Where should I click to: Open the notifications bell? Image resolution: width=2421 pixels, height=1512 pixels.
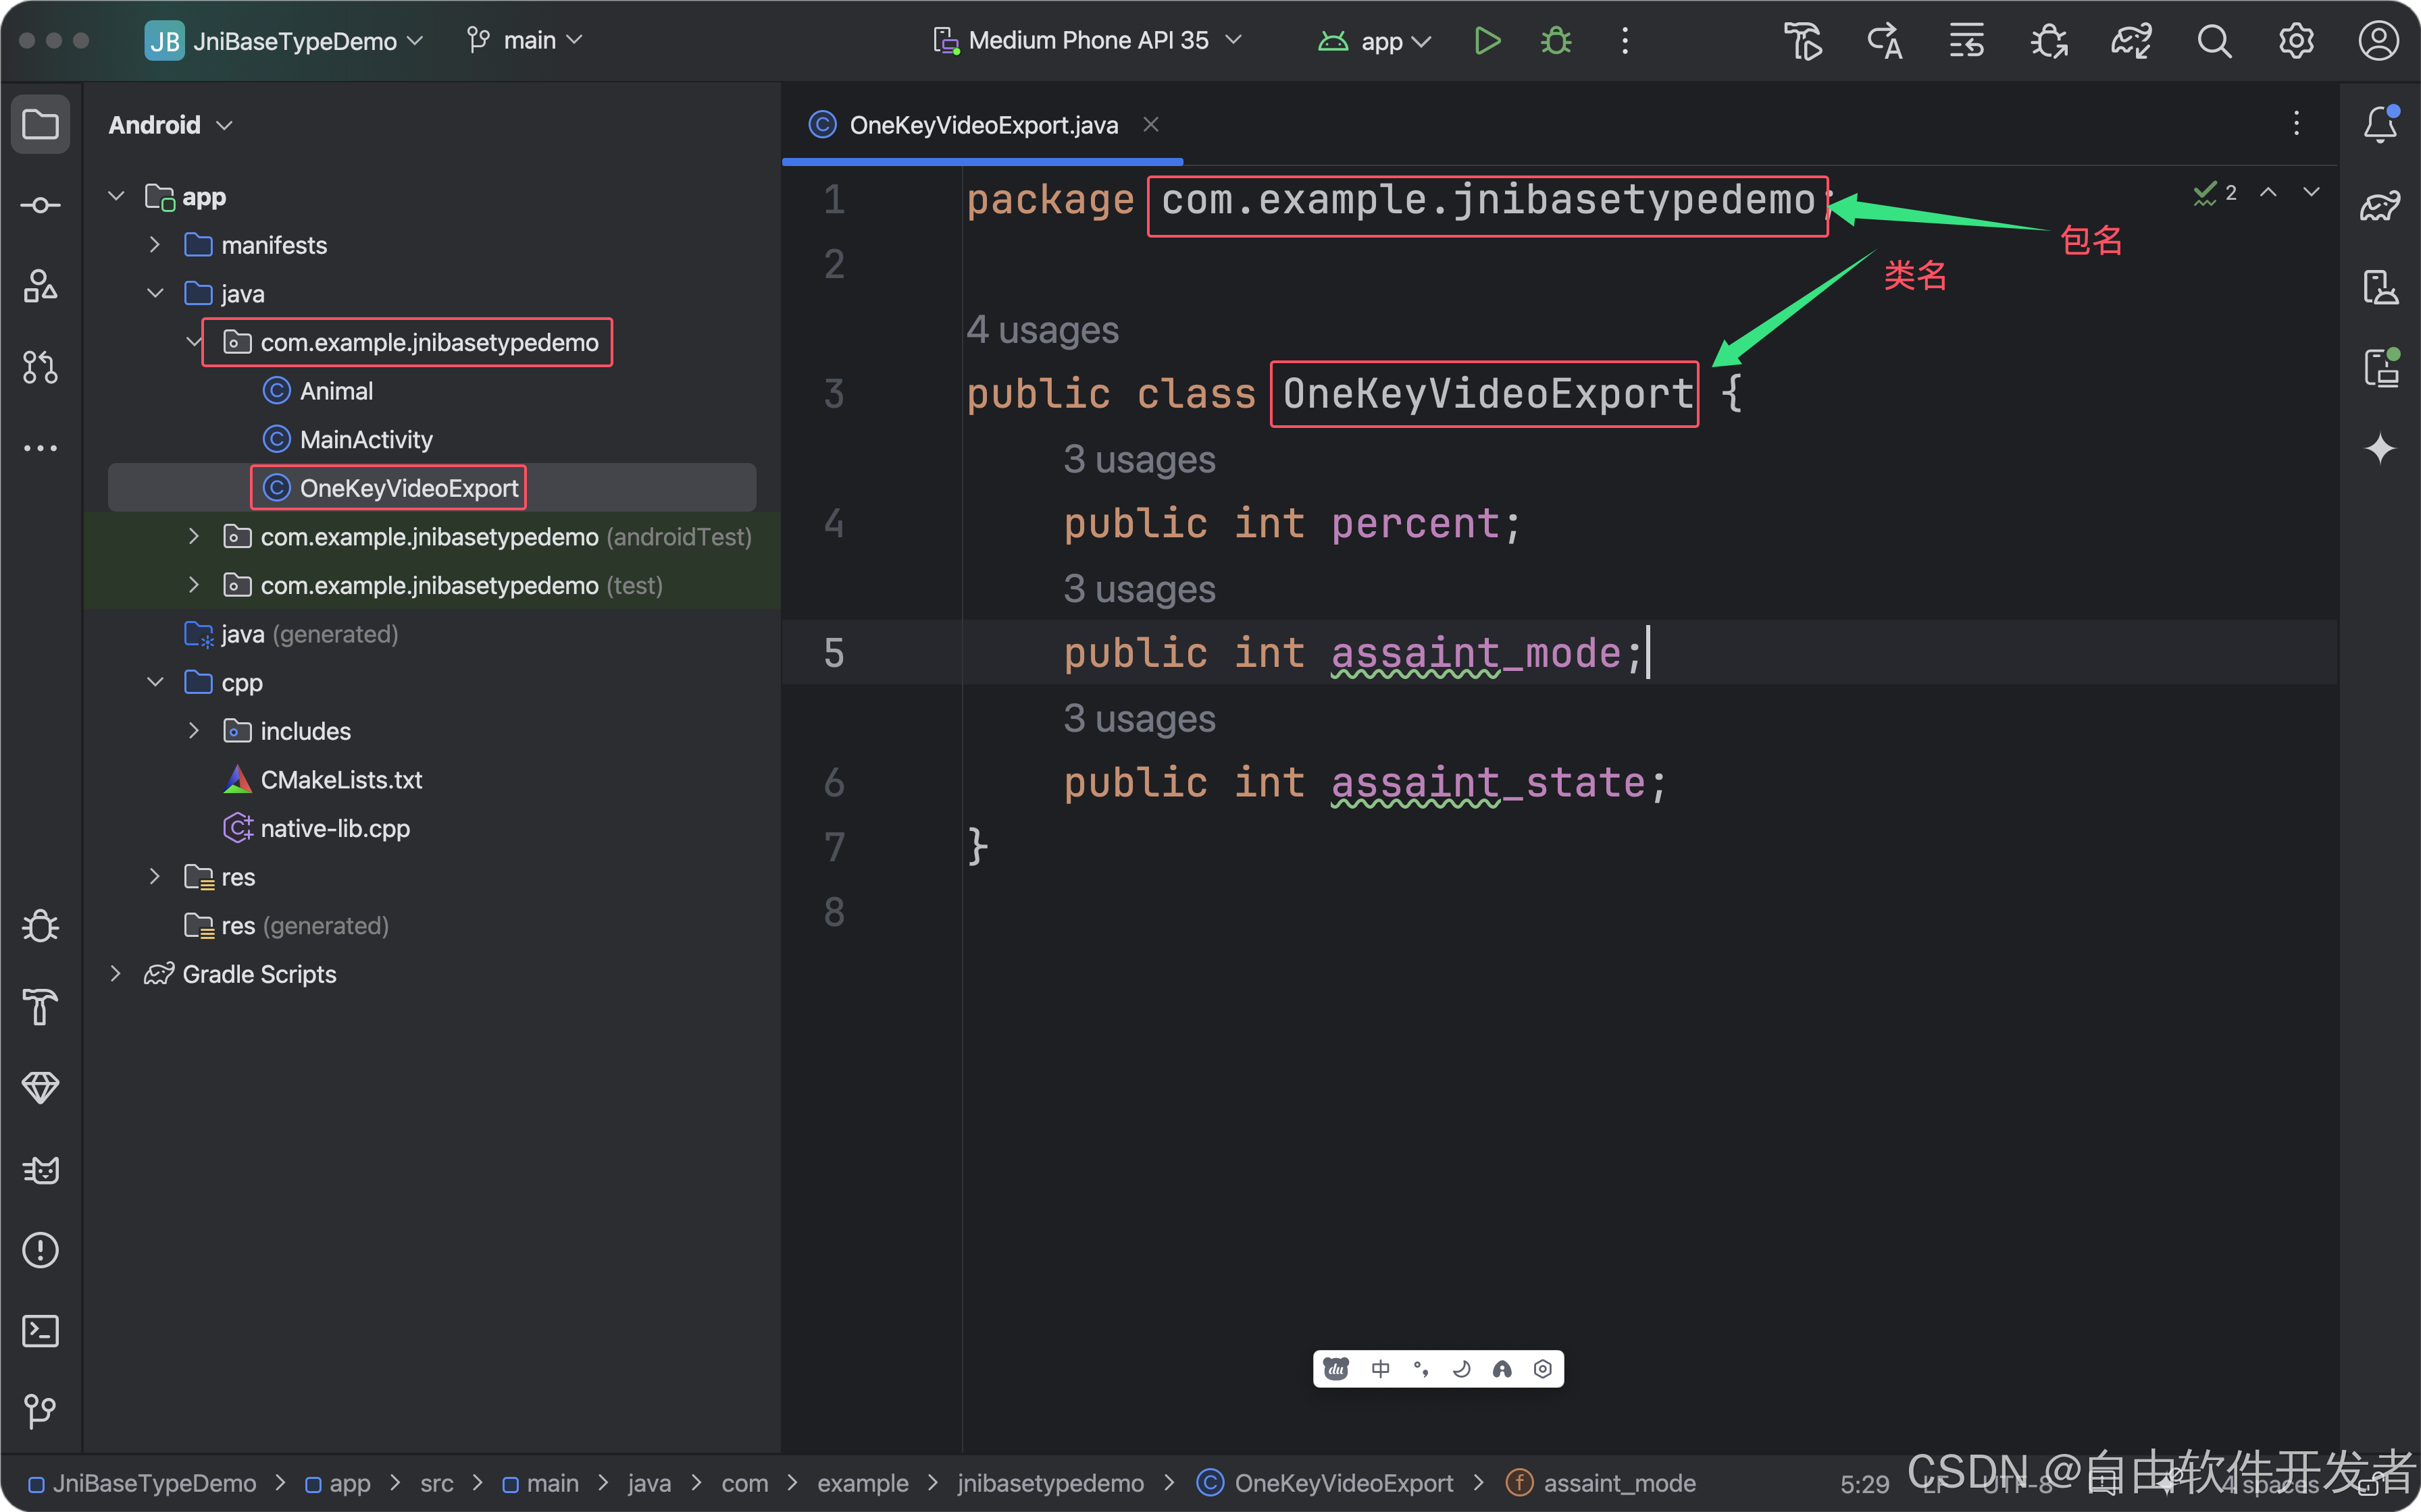click(x=2380, y=122)
